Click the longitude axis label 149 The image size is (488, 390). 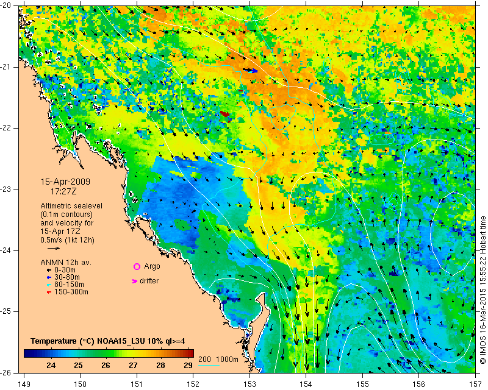[24, 384]
